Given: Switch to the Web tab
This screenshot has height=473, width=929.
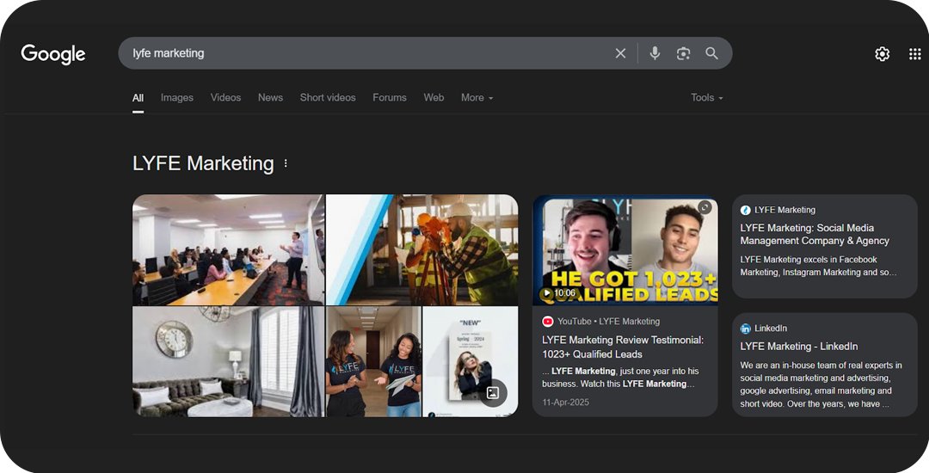Looking at the screenshot, I should coord(434,98).
